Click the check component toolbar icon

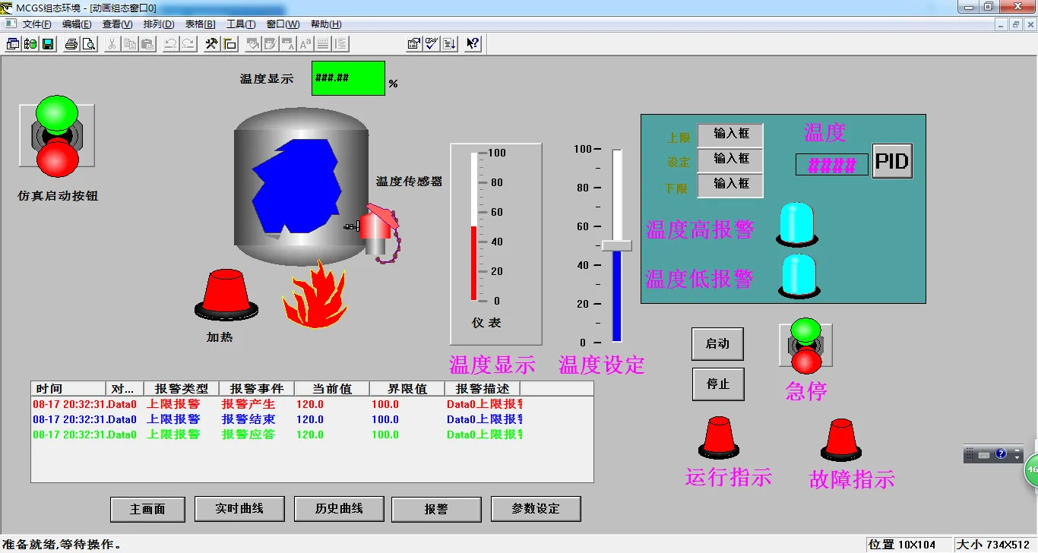pos(432,43)
